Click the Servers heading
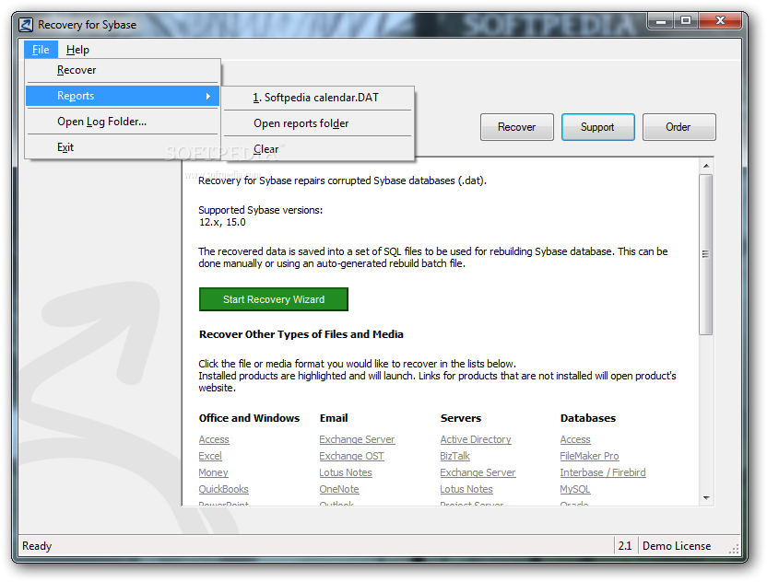 (x=461, y=418)
